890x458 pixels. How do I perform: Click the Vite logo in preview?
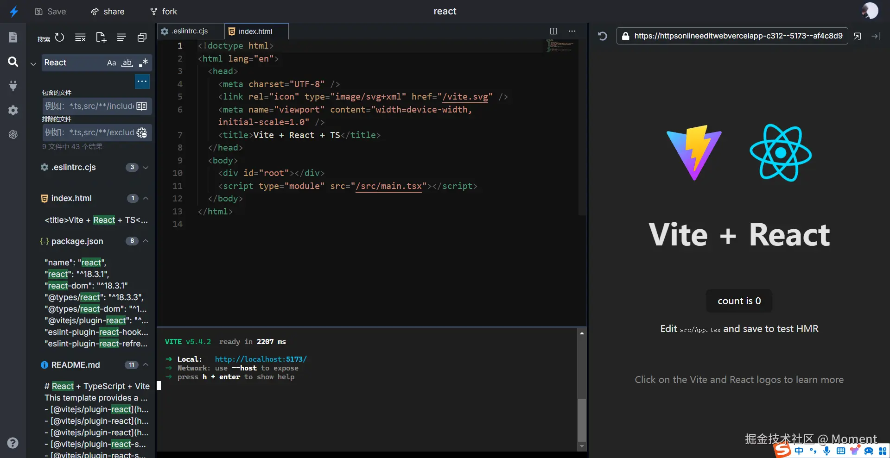(x=694, y=153)
